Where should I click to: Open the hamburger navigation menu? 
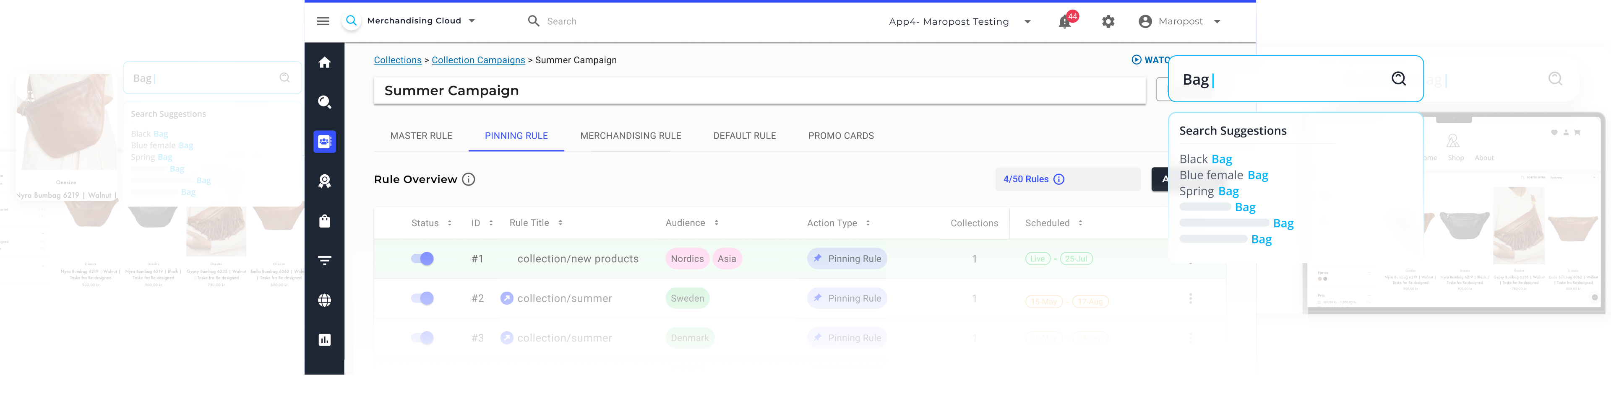pyautogui.click(x=323, y=21)
